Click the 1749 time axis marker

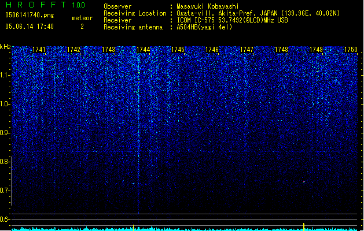316,50
